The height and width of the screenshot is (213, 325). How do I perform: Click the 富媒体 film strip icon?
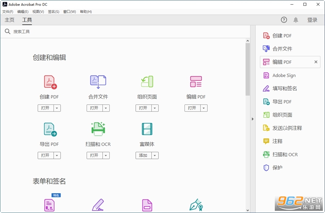pyautogui.click(x=147, y=129)
